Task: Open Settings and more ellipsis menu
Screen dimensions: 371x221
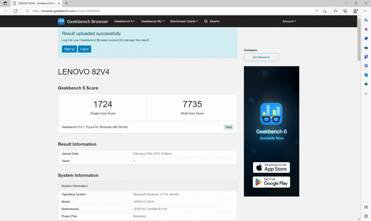Action: [365, 11]
